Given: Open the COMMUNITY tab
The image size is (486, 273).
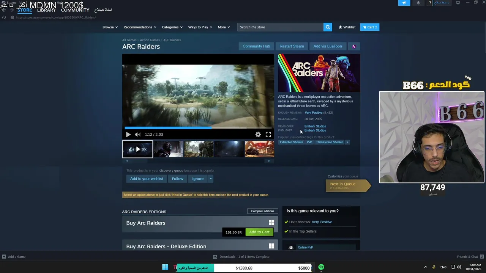Looking at the screenshot, I should click(75, 10).
